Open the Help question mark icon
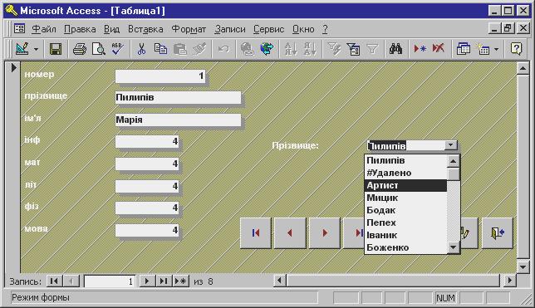The image size is (535, 308). click(x=517, y=49)
